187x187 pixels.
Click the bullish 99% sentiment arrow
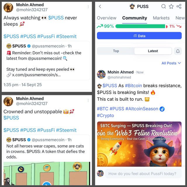coord(100,26)
